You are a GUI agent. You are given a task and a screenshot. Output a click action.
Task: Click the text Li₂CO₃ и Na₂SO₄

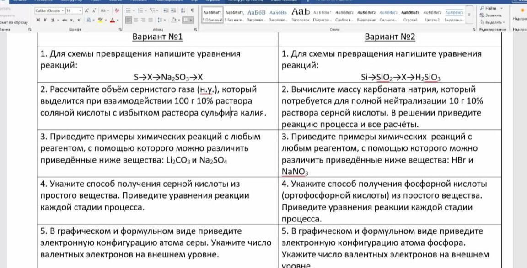(x=197, y=160)
